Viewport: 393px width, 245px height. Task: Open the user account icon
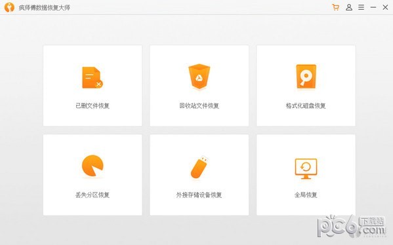point(349,7)
